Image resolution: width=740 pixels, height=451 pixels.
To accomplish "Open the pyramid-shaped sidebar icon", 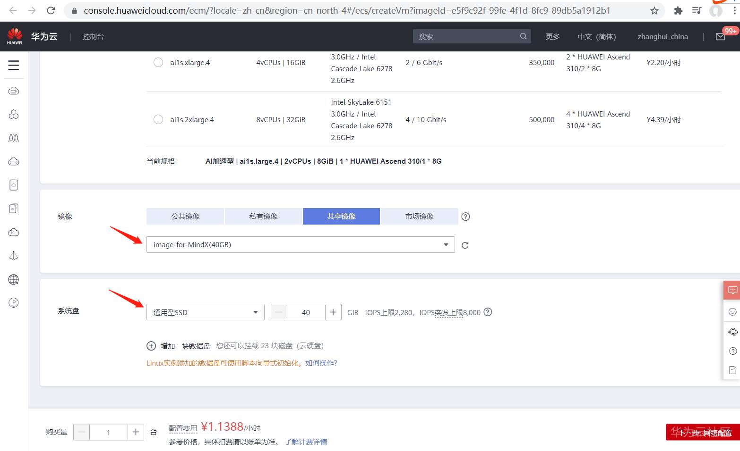I will pyautogui.click(x=14, y=256).
